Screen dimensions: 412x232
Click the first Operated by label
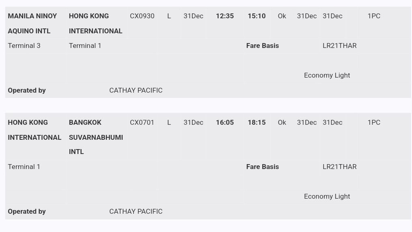click(x=27, y=91)
